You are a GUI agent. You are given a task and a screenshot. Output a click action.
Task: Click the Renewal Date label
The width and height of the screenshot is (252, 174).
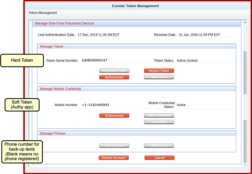(165, 35)
